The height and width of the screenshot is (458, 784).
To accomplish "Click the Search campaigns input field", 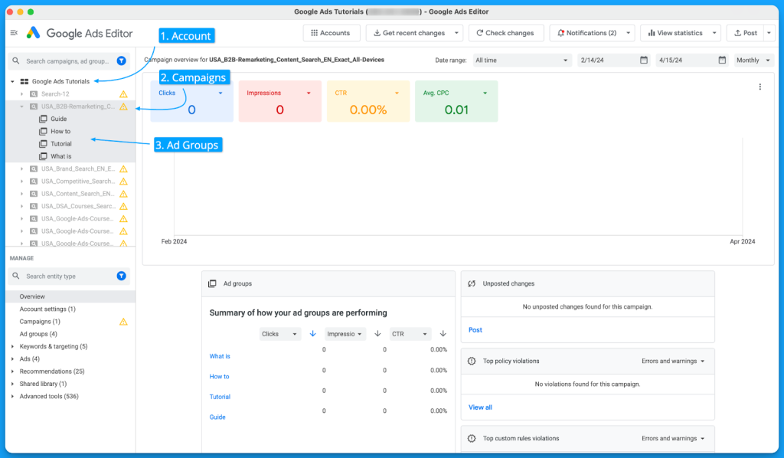I will 67,61.
